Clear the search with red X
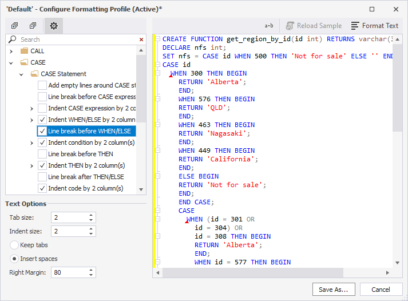Screen dimensions: 408x301 [x=141, y=39]
